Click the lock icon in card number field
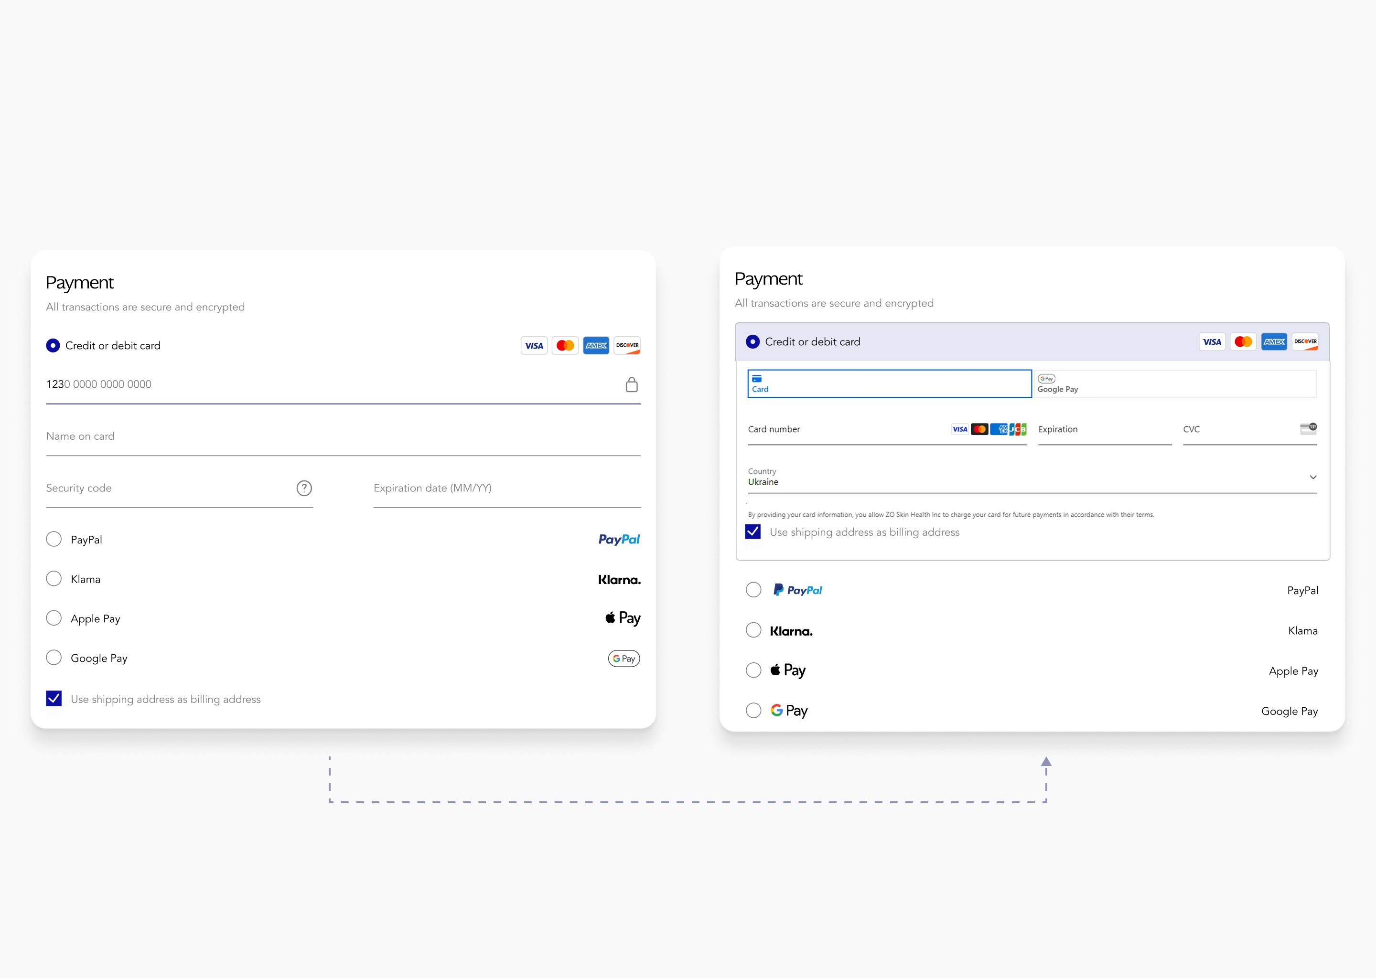1376x978 pixels. 631,384
